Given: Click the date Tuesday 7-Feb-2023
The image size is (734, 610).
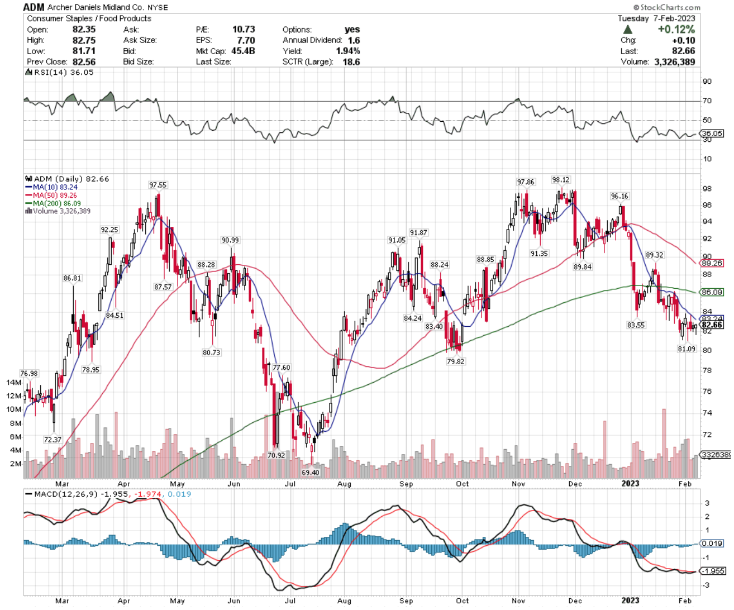Looking at the screenshot, I should 656,18.
